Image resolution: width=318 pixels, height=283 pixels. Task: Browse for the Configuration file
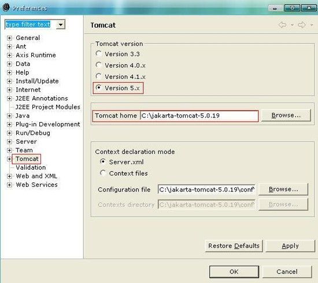(283, 189)
